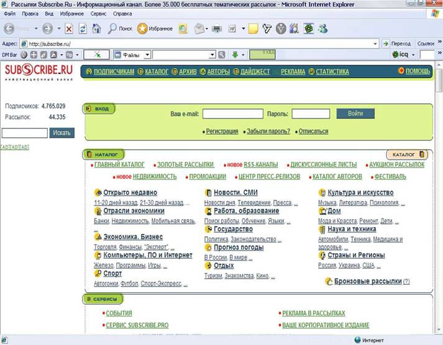The width and height of the screenshot is (443, 345).
Task: Open the Поиск search tool
Action: [120, 29]
